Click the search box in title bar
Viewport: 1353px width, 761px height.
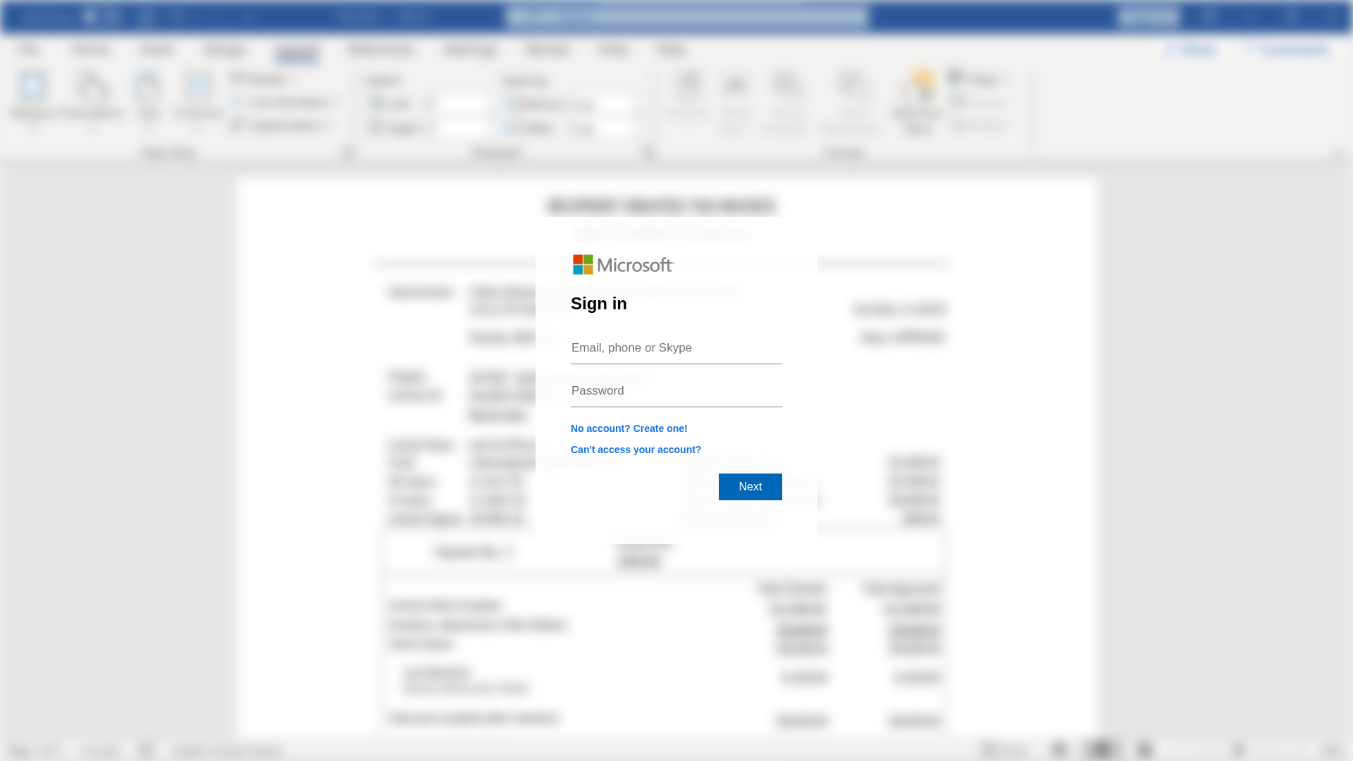tap(686, 17)
